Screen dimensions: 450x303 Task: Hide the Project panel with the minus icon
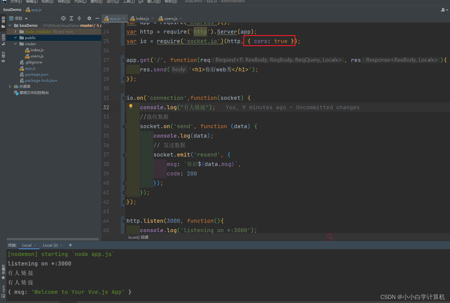(97, 18)
